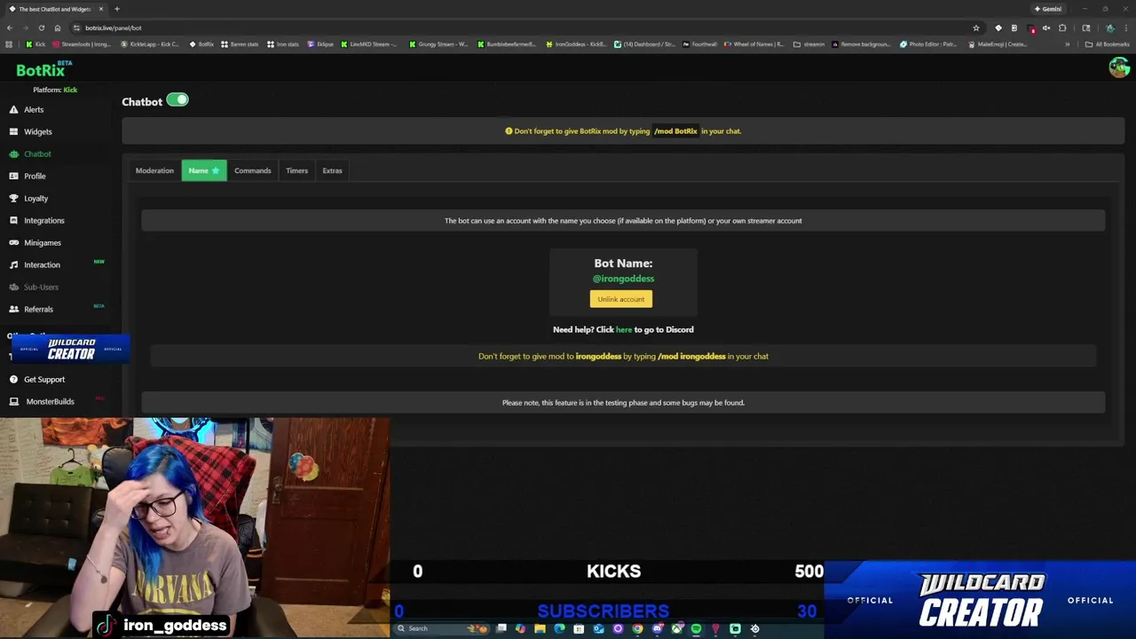Image resolution: width=1136 pixels, height=639 pixels.
Task: Open the Sub-Users sidebar section
Action: click(41, 287)
